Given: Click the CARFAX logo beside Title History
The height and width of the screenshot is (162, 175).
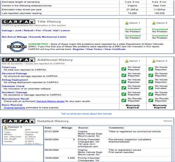Looking at the screenshot, I should (x=19, y=22).
